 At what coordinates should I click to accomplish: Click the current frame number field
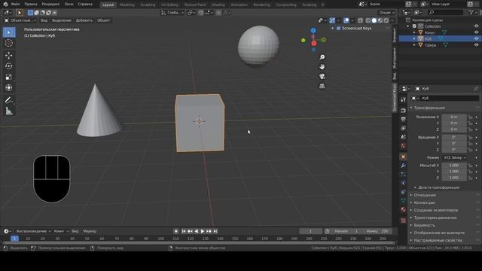pos(311,231)
